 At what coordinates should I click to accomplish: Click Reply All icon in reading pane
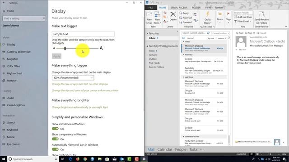[x=250, y=33]
